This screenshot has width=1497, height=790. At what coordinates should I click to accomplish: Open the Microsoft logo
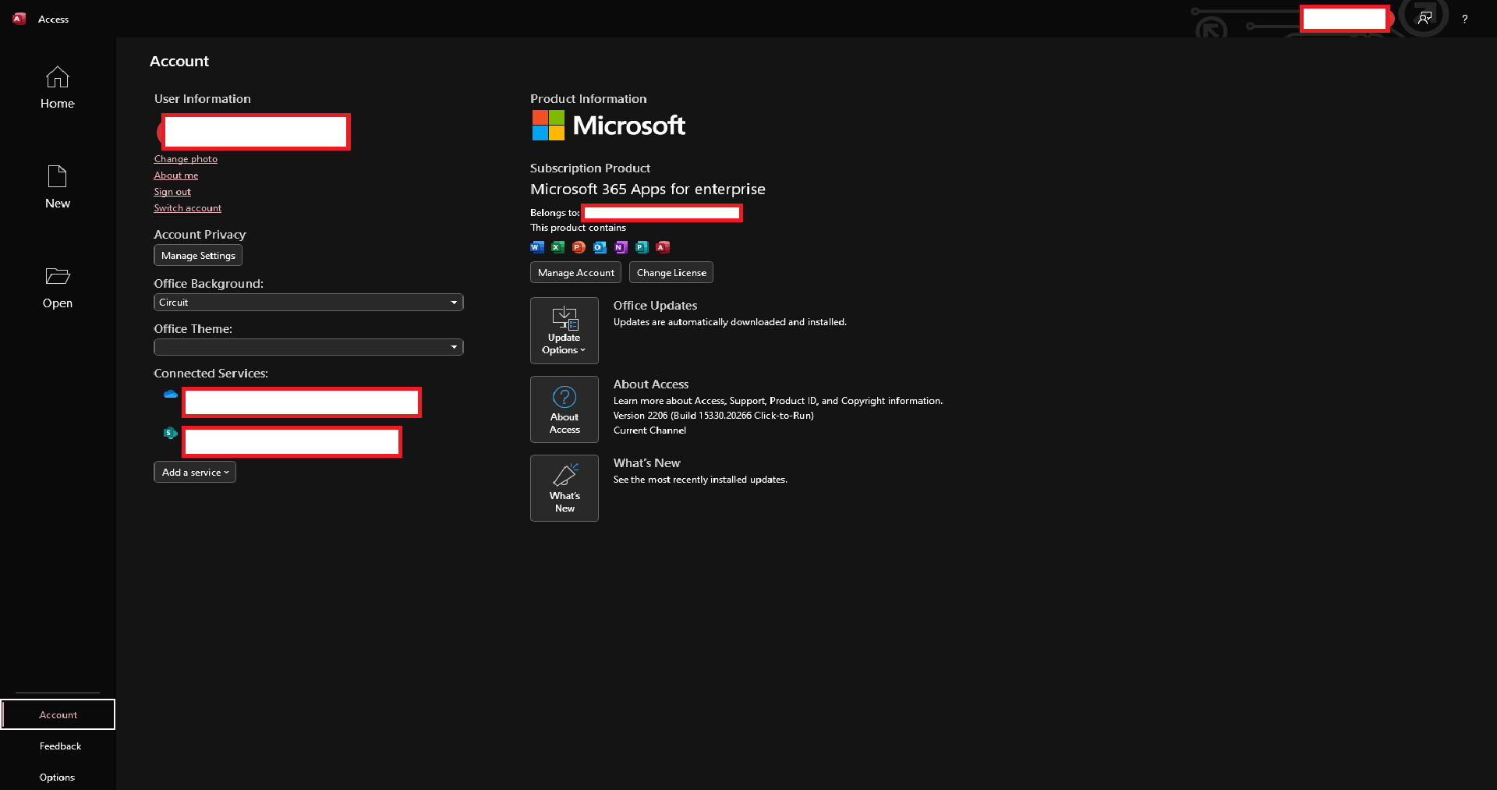(x=609, y=126)
